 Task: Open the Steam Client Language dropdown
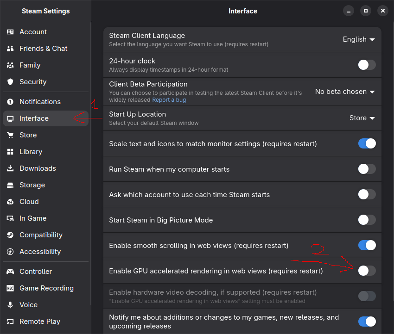point(358,39)
